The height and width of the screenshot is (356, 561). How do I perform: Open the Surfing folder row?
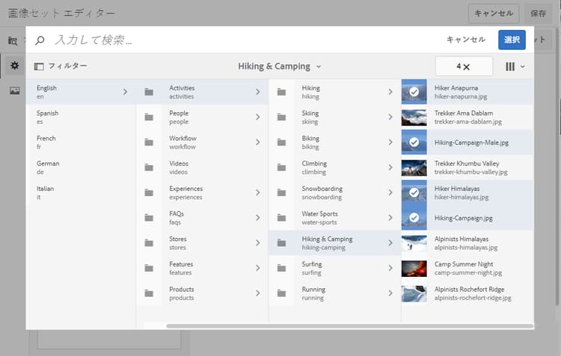[x=334, y=268]
